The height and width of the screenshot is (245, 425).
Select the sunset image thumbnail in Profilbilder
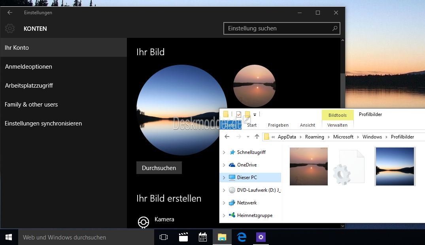click(x=308, y=166)
